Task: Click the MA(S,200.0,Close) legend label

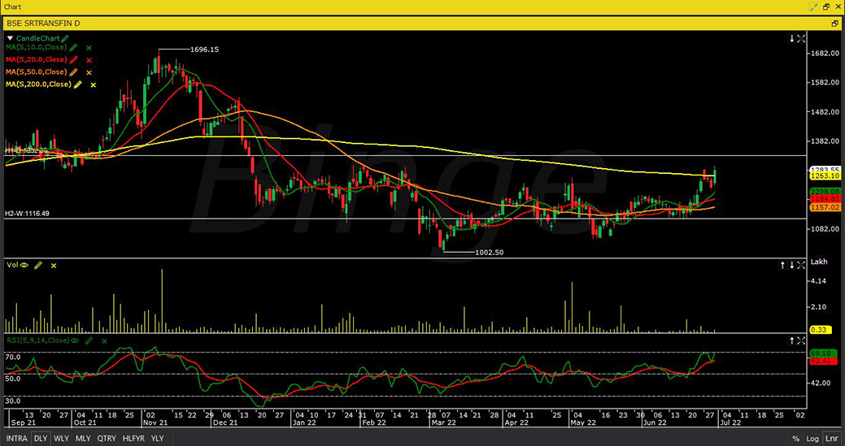Action: pyautogui.click(x=39, y=84)
